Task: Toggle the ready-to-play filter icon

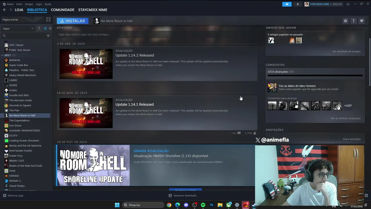Action: (x=50, y=28)
